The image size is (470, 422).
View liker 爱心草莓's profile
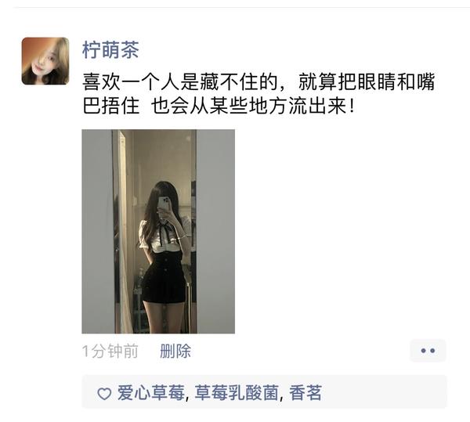pos(150,393)
